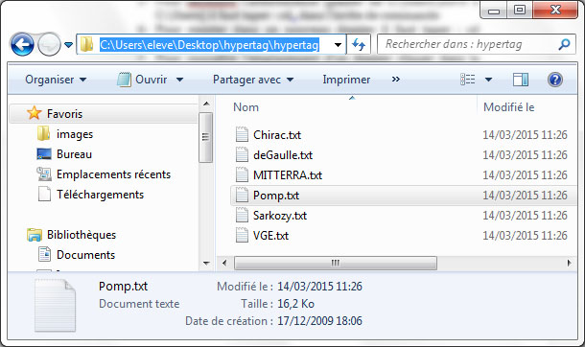
Task: Open help with the question mark
Action: (554, 80)
